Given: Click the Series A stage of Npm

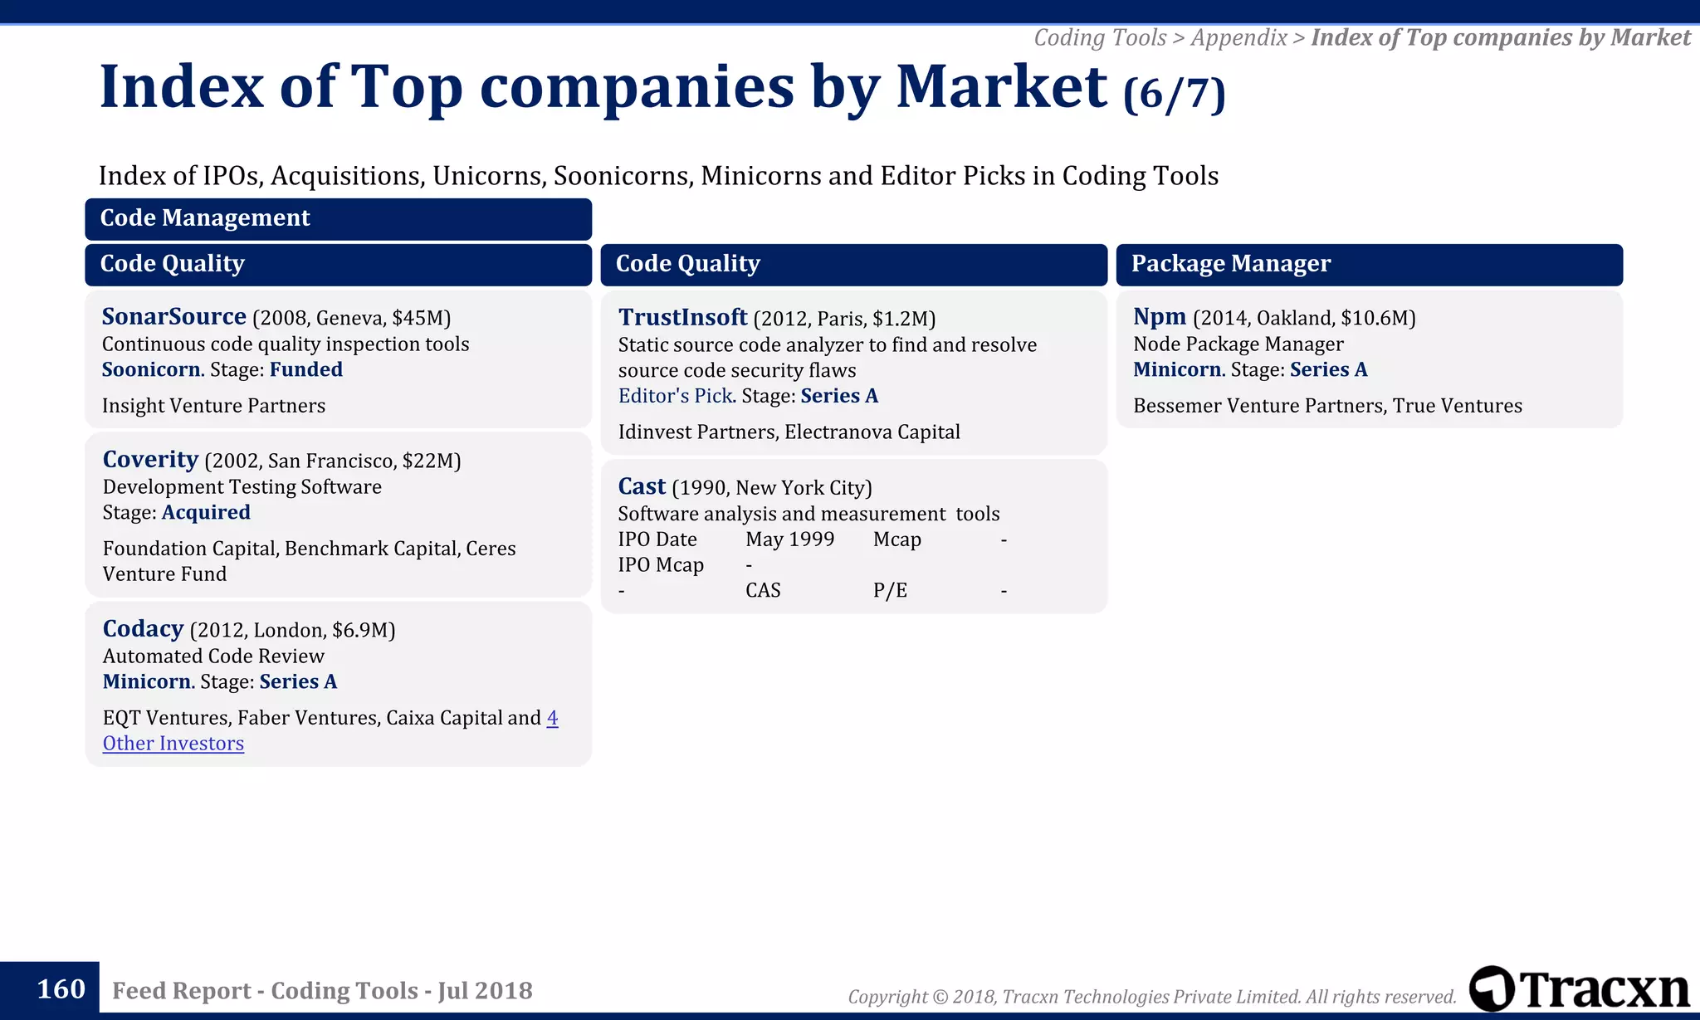Looking at the screenshot, I should [x=1329, y=369].
